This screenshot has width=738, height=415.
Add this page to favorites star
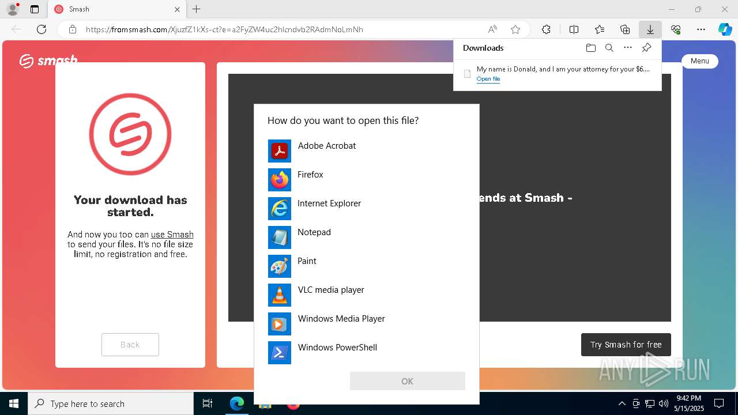pyautogui.click(x=515, y=29)
